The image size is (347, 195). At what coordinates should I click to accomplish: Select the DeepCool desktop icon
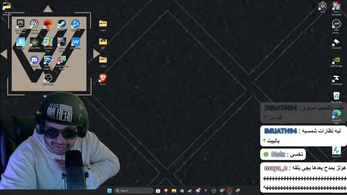coord(336,152)
